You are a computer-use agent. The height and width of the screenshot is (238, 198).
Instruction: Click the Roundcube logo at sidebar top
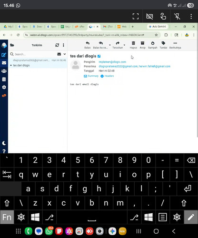[x=4, y=45]
